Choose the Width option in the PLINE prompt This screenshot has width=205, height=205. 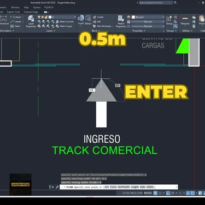pyautogui.click(x=150, y=187)
